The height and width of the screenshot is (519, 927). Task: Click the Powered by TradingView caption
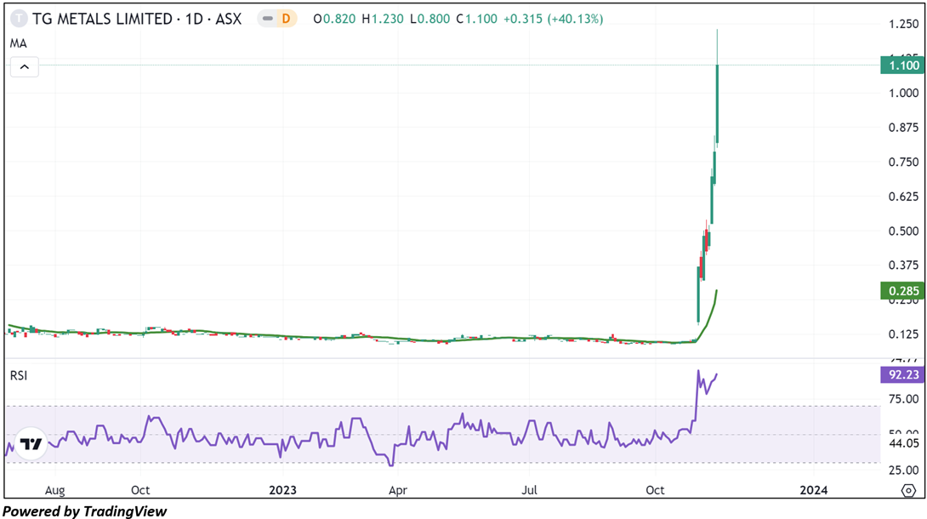85,511
